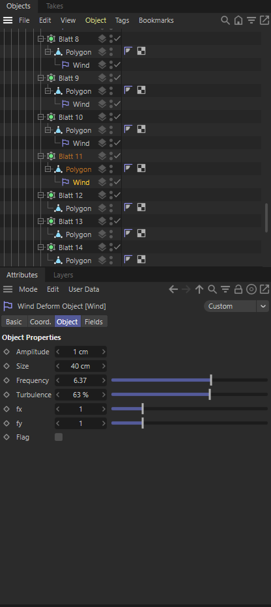Toggle visibility dots for Blatt 12
Viewport: 271px width, 607px height.
[x=111, y=195]
